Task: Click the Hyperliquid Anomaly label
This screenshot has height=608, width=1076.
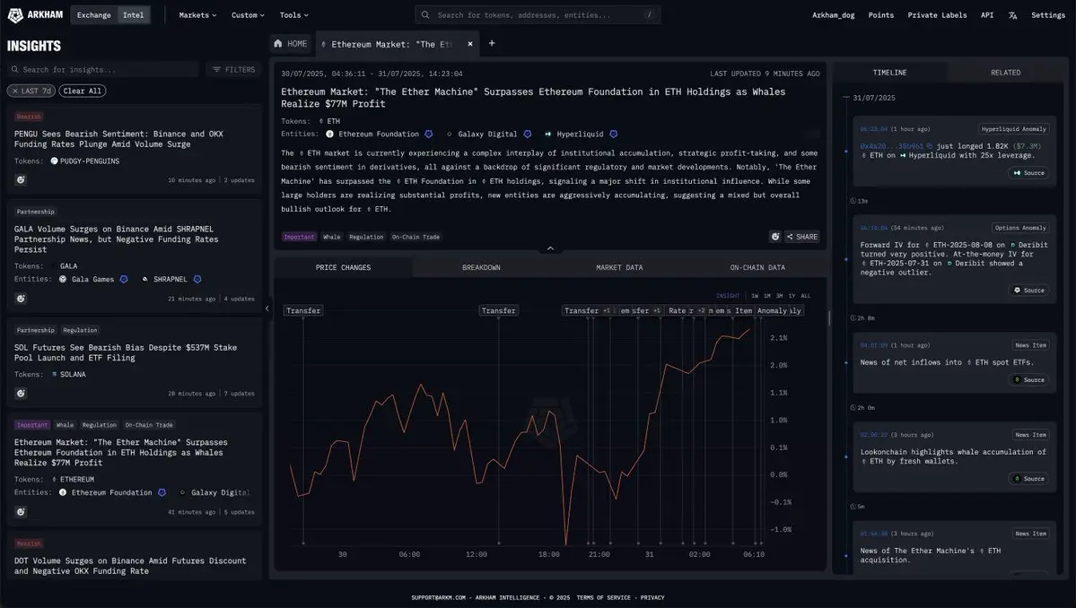Action: tap(1013, 129)
